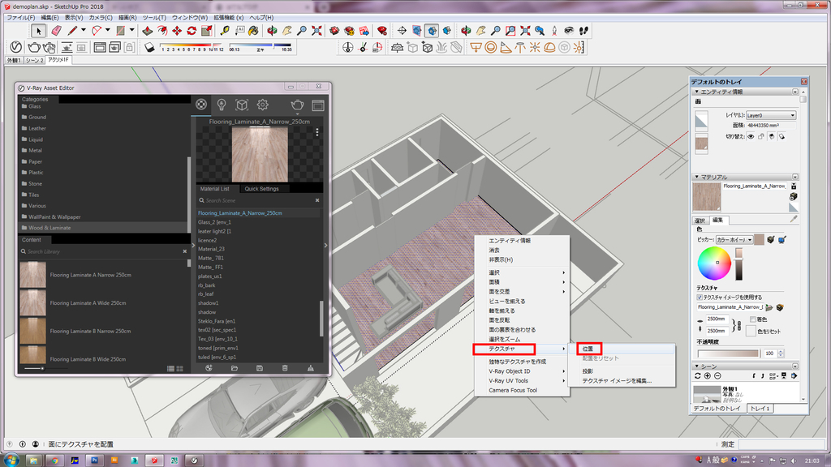The image size is (831, 467).
Task: Collapse the Scenes panel section
Action: pos(697,366)
